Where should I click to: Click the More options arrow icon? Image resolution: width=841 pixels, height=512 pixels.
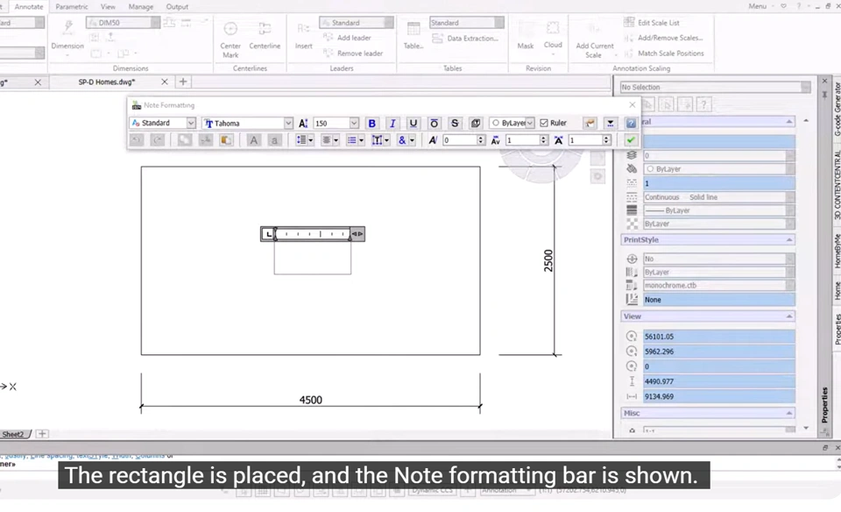[611, 123]
